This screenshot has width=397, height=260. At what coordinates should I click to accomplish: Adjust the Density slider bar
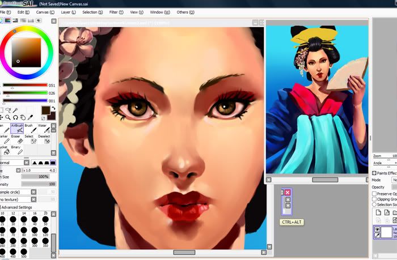pos(39,184)
